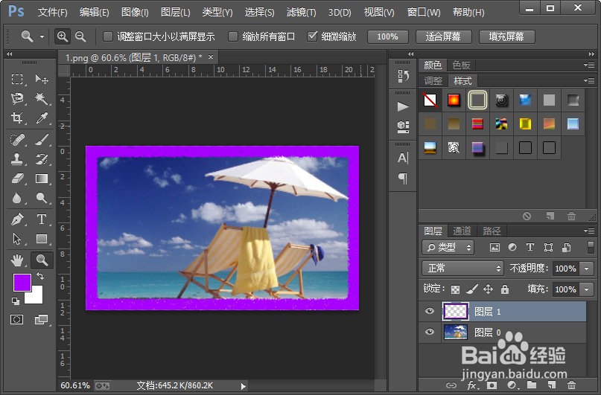Open the Layers panel flyout menu
The image size is (601, 395).
[589, 231]
